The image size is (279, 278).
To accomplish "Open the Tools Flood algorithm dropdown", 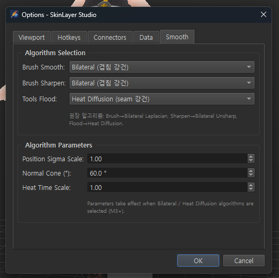I will tap(162, 99).
